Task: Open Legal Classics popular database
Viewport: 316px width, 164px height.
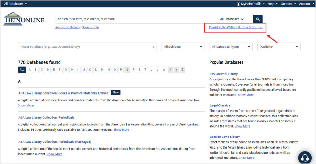Action: click(220, 105)
